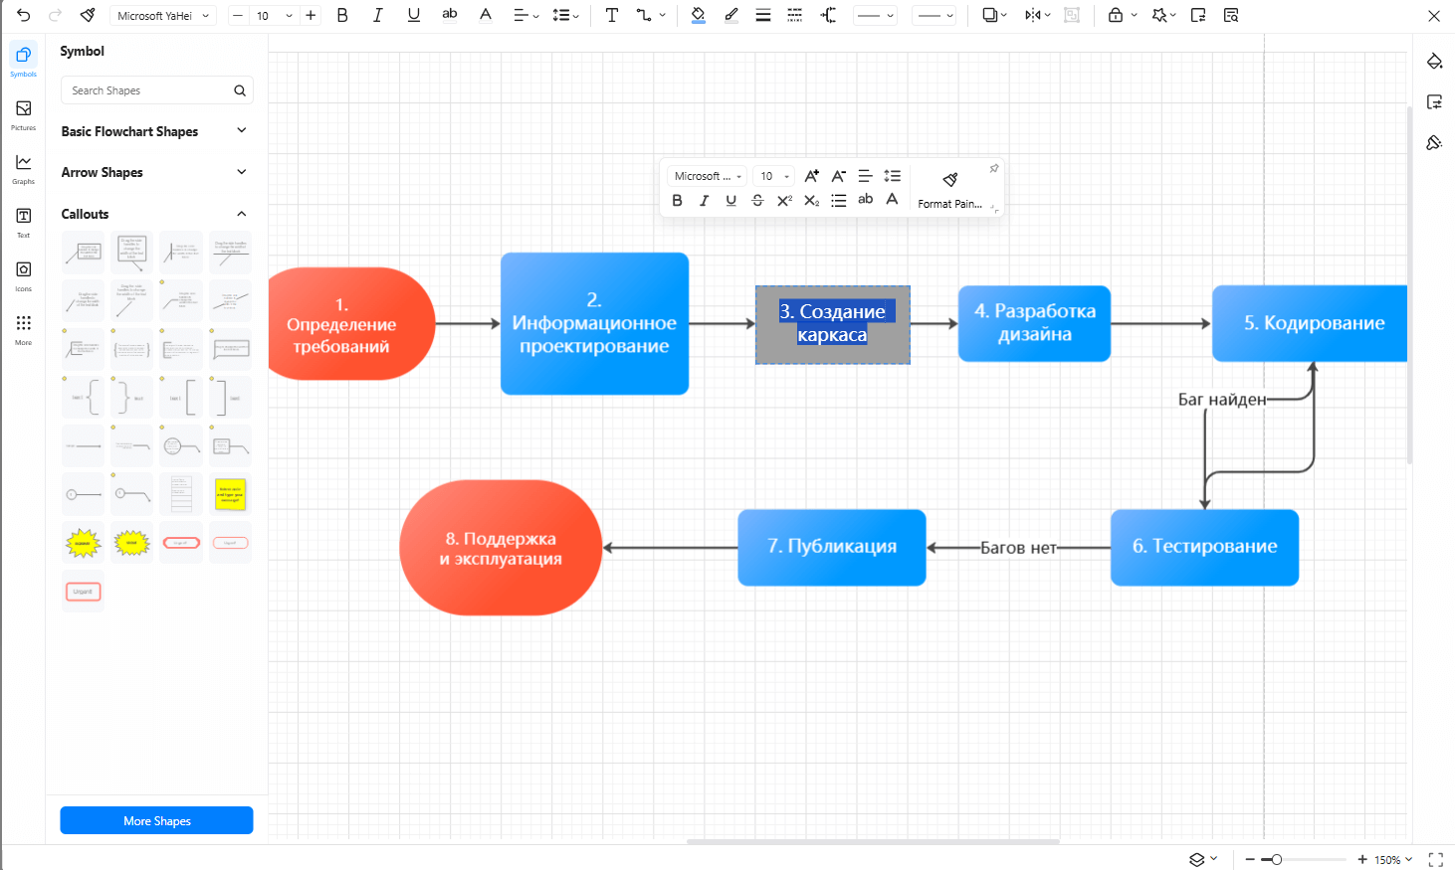This screenshot has width=1455, height=870.
Task: Open the Pictures sidebar panel
Action: [23, 113]
